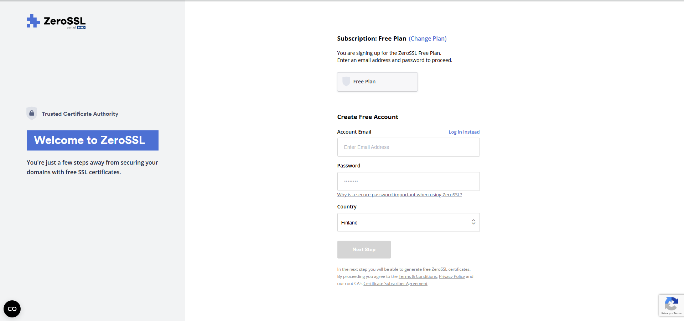The height and width of the screenshot is (321, 684).
Task: Click the shield icon inside the Free Plan card
Action: pyautogui.click(x=346, y=81)
